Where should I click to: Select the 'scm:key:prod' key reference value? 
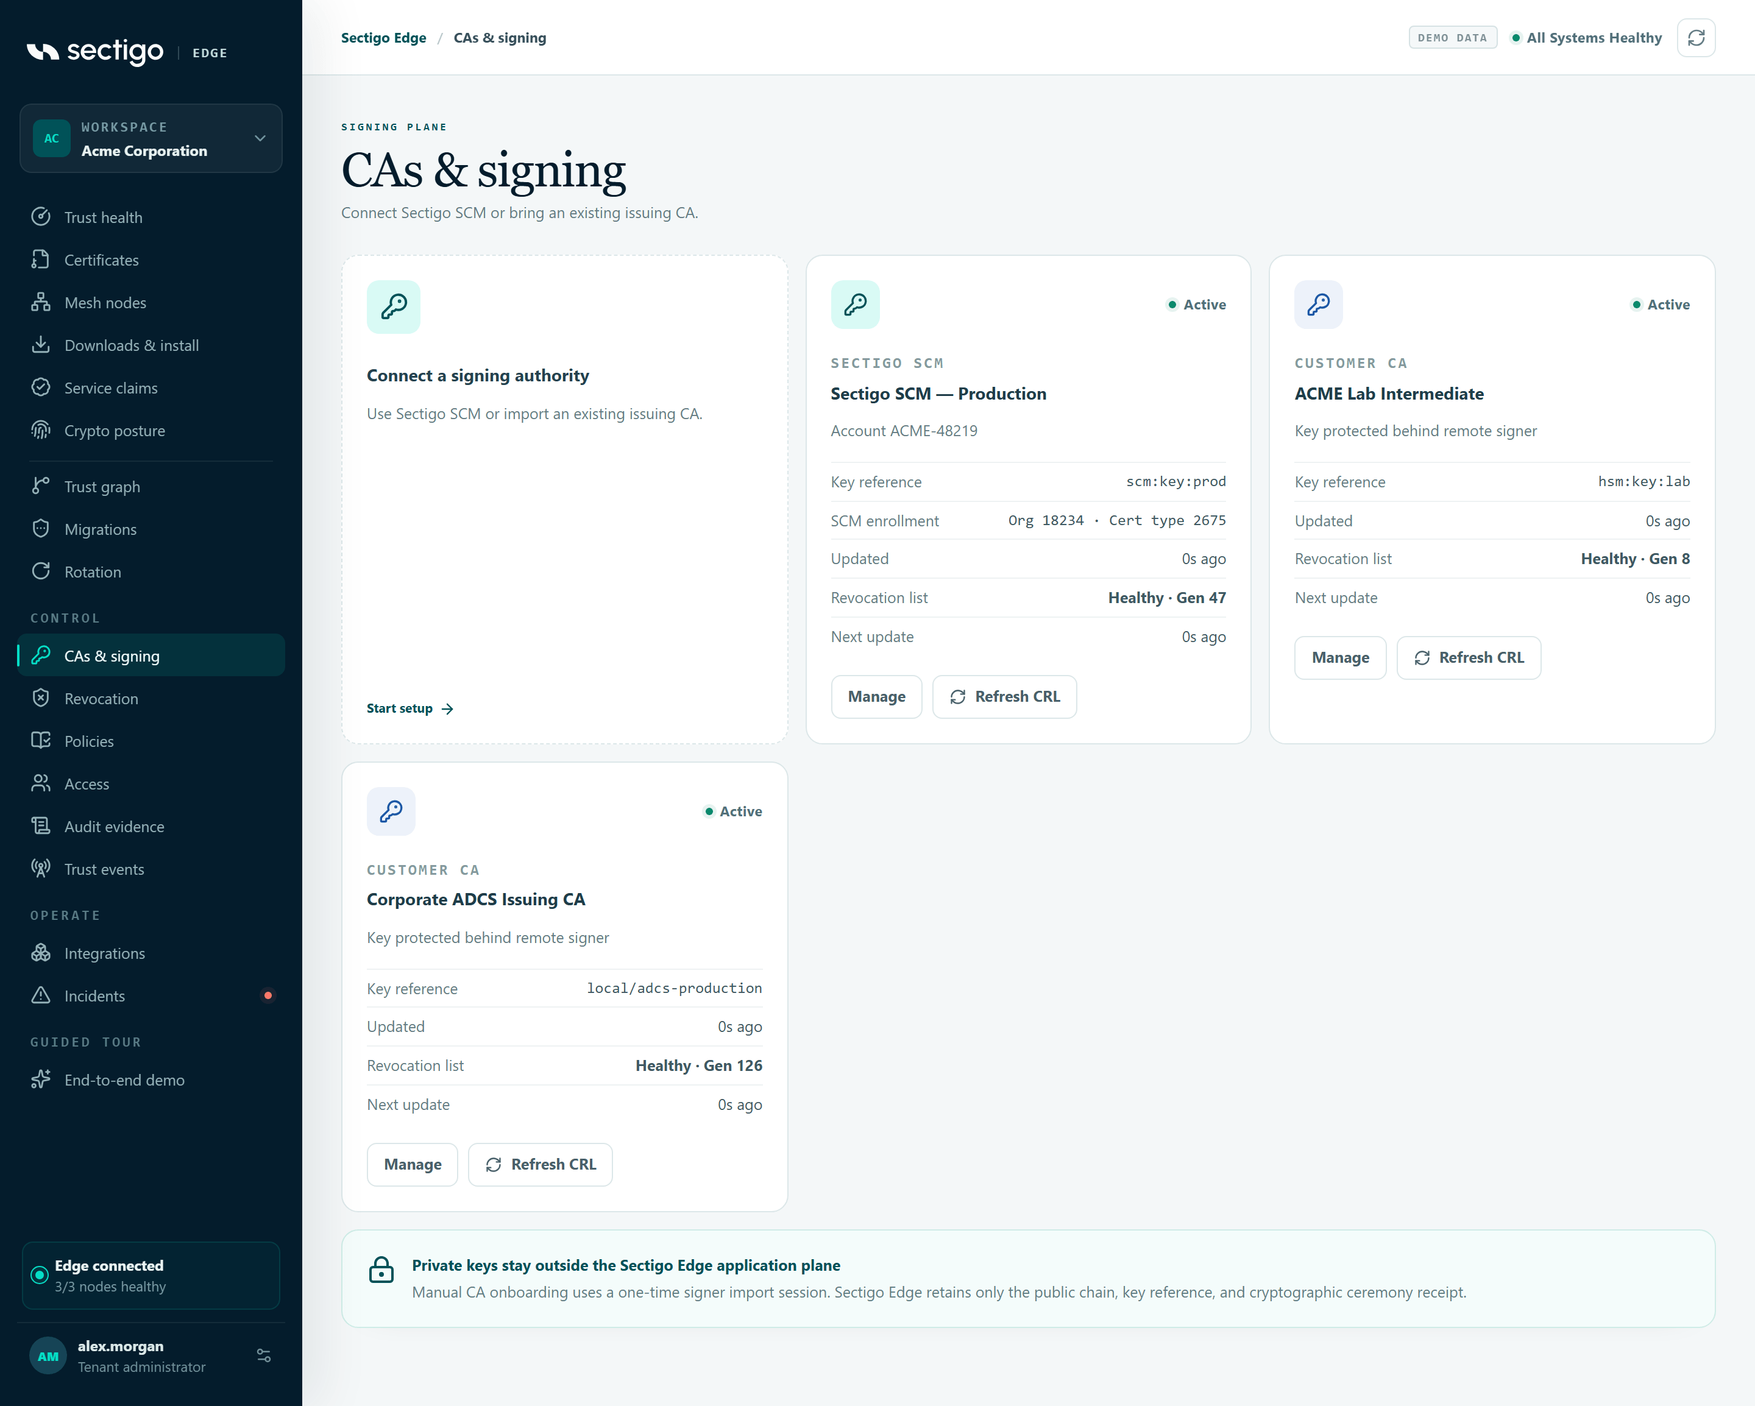(1175, 482)
